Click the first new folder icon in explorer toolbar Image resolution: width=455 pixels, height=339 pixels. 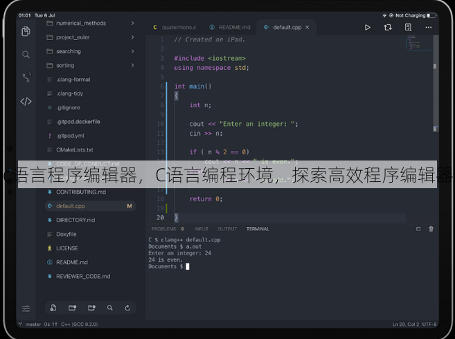point(72,308)
